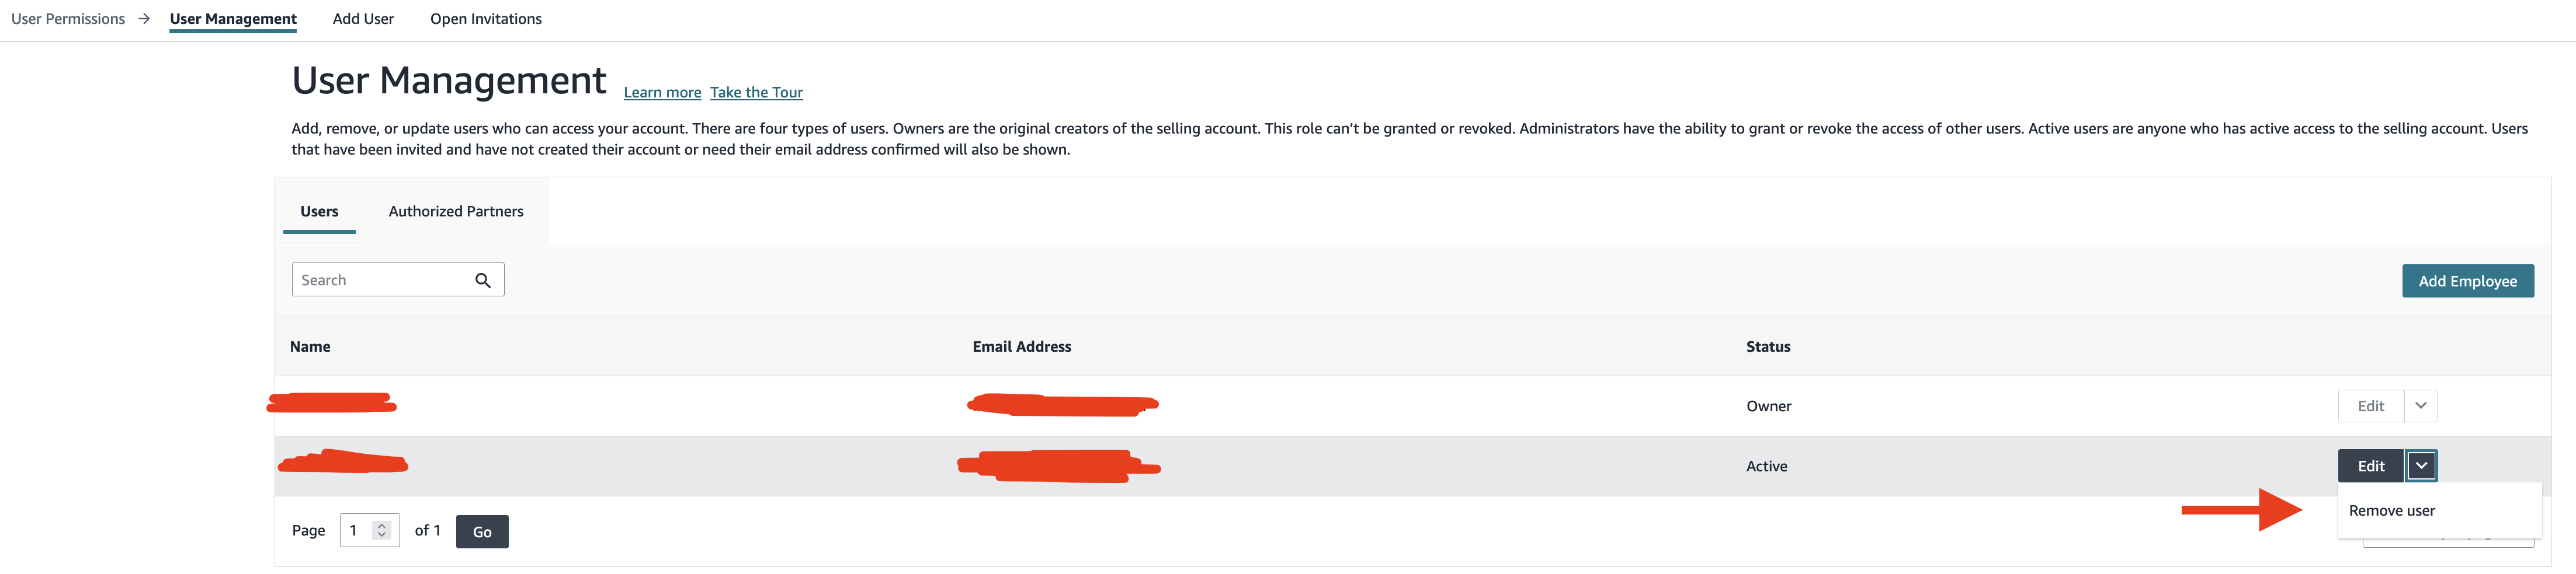The width and height of the screenshot is (2576, 574).
Task: Click the Email Address column header
Action: (x=1021, y=348)
